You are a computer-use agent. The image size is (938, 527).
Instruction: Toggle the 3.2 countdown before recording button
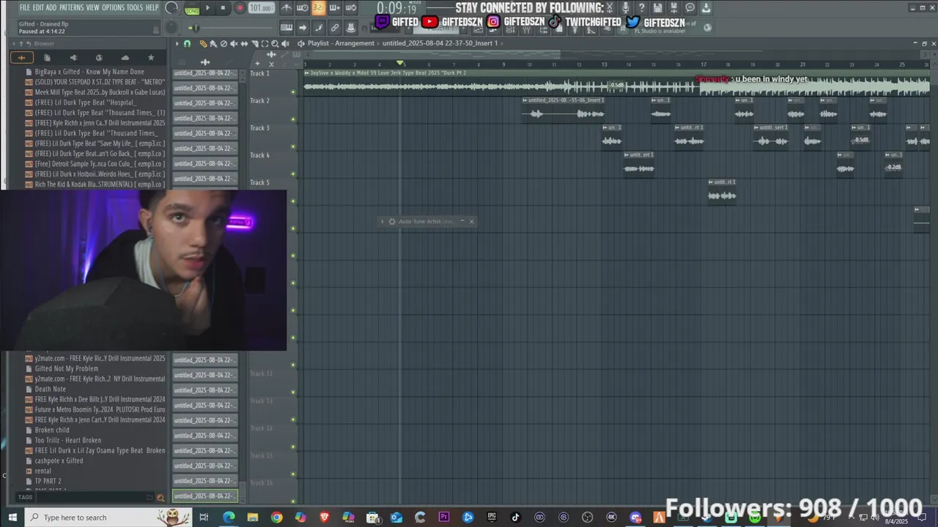coord(319,8)
